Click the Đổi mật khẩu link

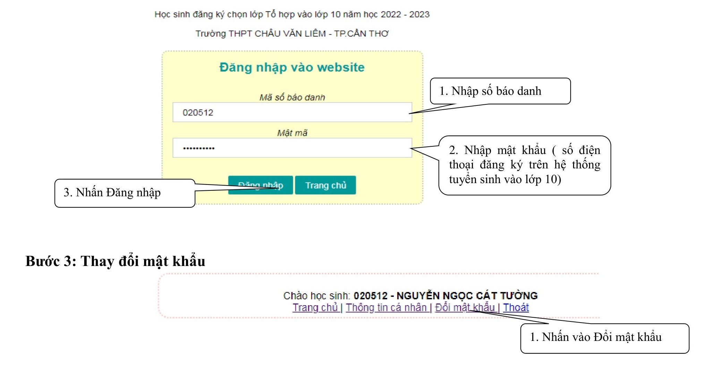pos(464,308)
